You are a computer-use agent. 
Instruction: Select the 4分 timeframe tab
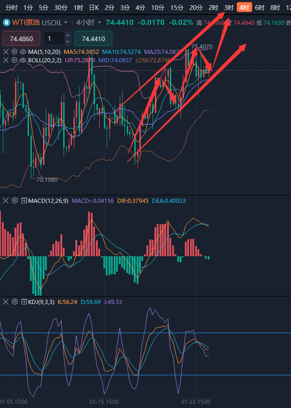coord(140,8)
